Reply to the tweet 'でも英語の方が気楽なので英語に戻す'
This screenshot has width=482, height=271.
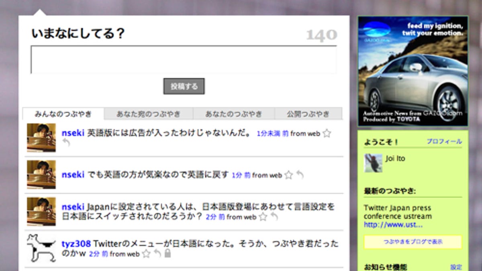click(x=300, y=175)
